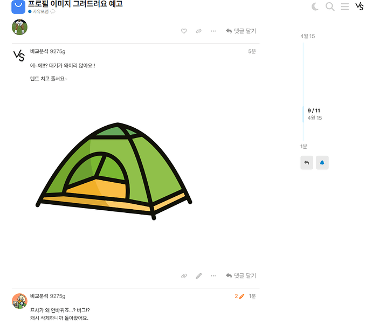Reply to the first post via 댓글 달기

pyautogui.click(x=241, y=31)
